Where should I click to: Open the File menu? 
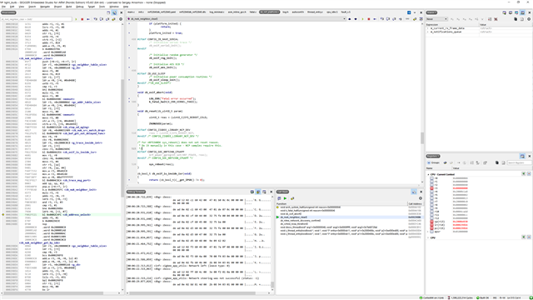(3, 7)
